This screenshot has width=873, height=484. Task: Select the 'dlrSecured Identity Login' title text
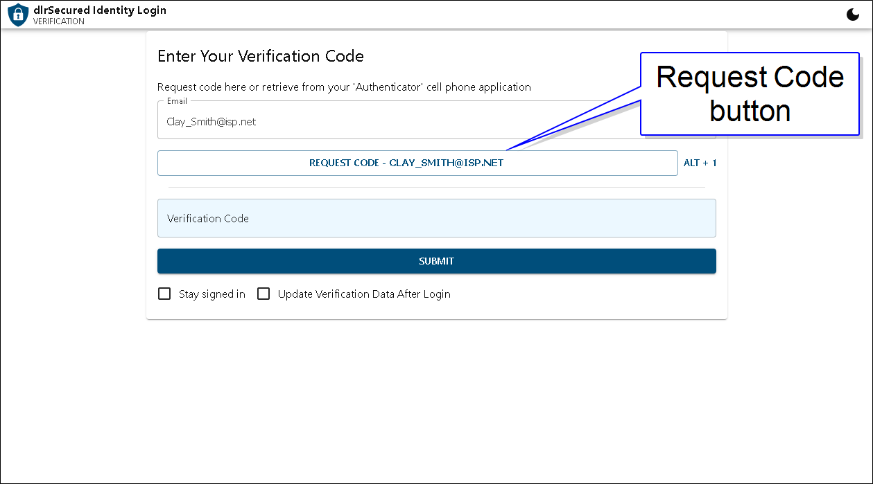point(100,10)
